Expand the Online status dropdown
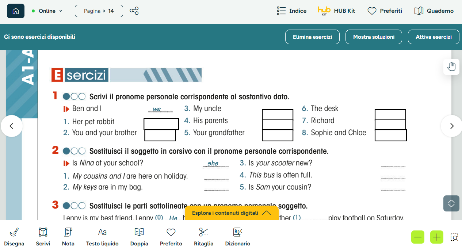 (47, 11)
